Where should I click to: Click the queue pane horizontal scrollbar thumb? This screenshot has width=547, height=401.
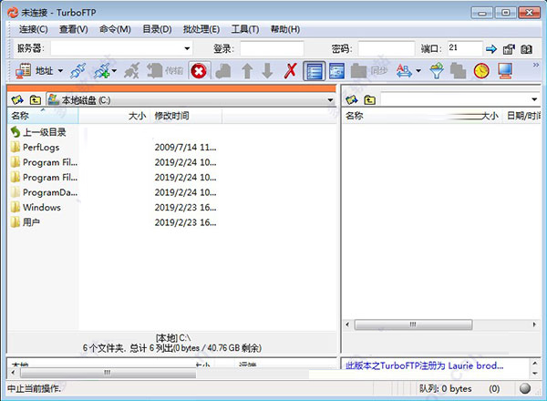tap(108, 373)
